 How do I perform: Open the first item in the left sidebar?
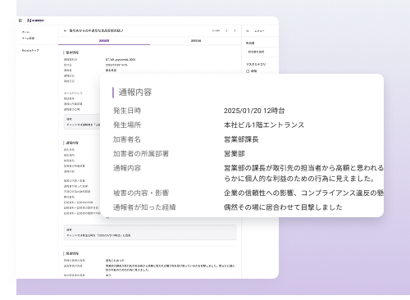click(25, 32)
